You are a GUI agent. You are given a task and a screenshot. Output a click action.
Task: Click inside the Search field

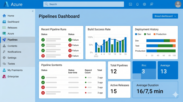[x=84, y=4]
